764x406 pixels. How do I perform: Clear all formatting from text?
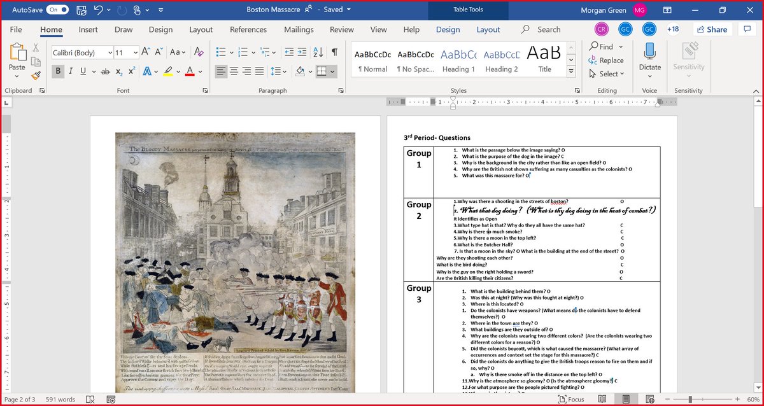(x=198, y=52)
